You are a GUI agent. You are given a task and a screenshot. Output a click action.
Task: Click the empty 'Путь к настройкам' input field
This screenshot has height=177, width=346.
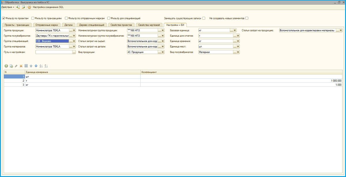(53, 52)
